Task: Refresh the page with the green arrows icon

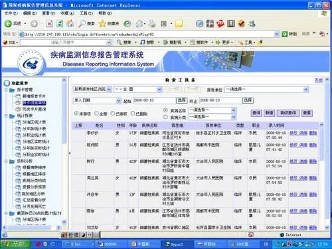Action: (60, 24)
